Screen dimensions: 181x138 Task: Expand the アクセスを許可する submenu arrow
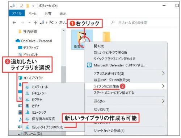point(163,73)
